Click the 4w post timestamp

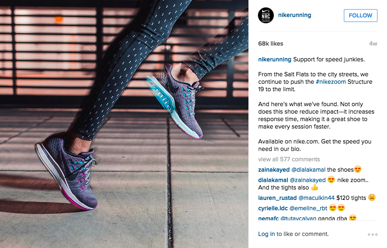(x=373, y=44)
